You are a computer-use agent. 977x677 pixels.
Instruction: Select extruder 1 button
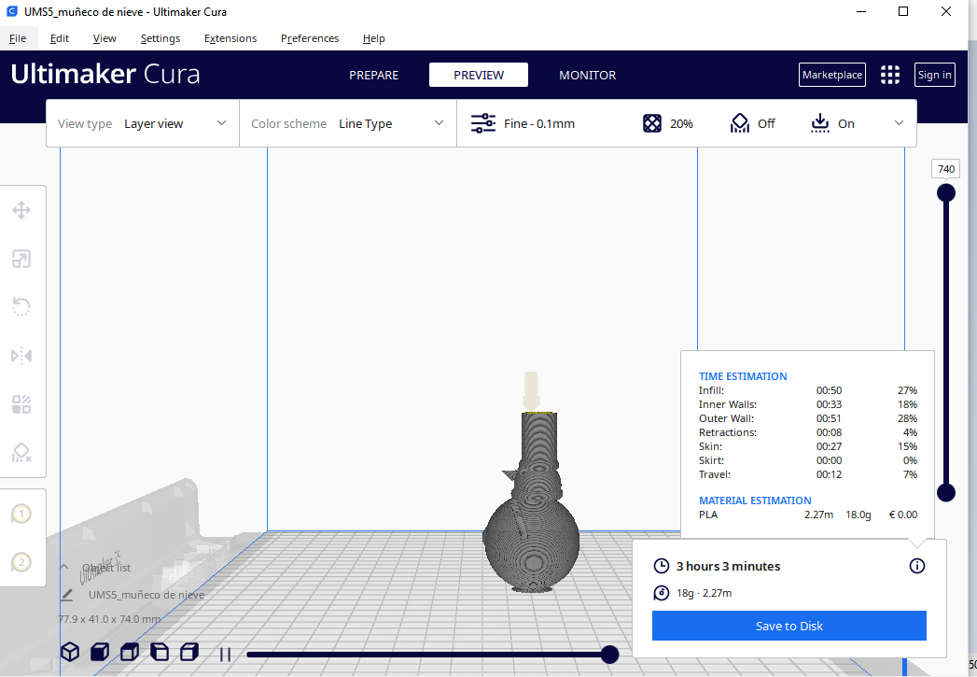pyautogui.click(x=21, y=514)
